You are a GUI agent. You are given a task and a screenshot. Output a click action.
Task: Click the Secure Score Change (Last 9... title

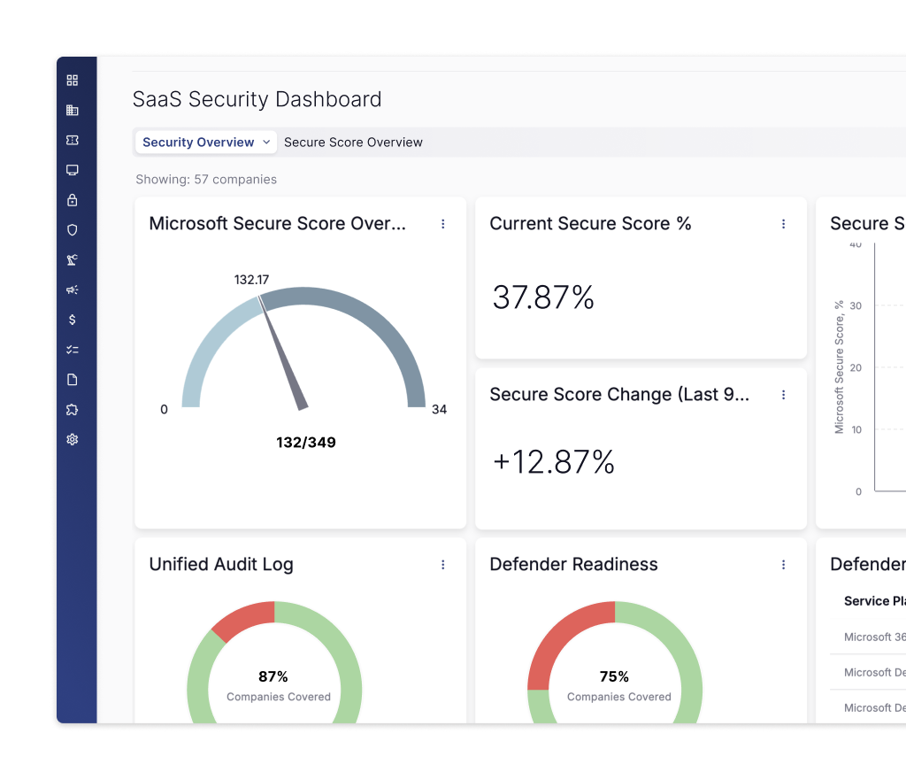pos(619,394)
